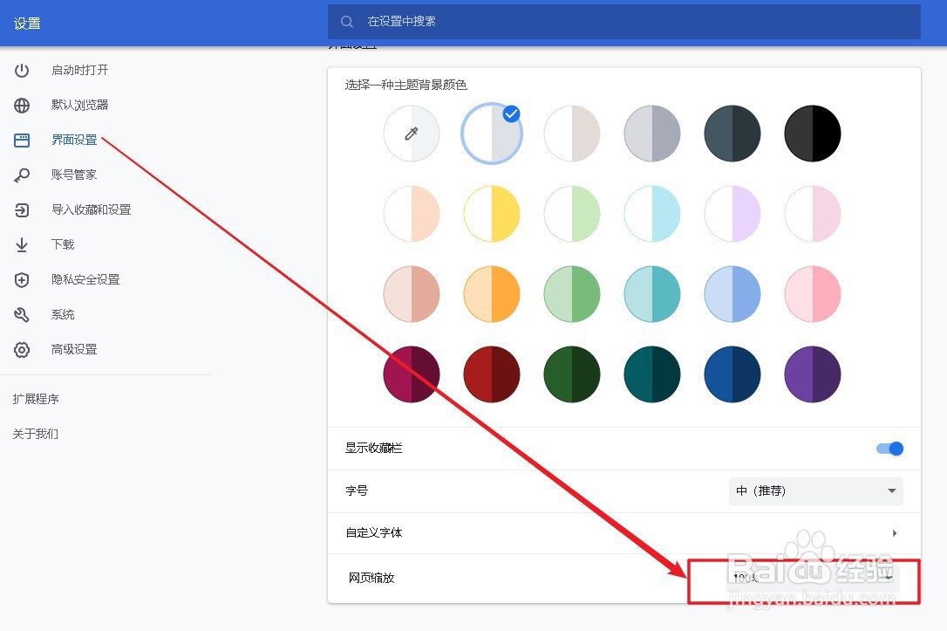Pick the magenta maroon theme swatch
The image size is (947, 631).
412,374
